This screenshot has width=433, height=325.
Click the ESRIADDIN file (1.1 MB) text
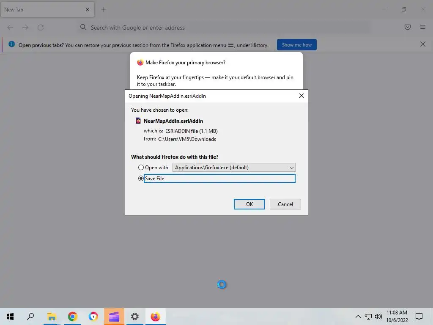click(192, 131)
